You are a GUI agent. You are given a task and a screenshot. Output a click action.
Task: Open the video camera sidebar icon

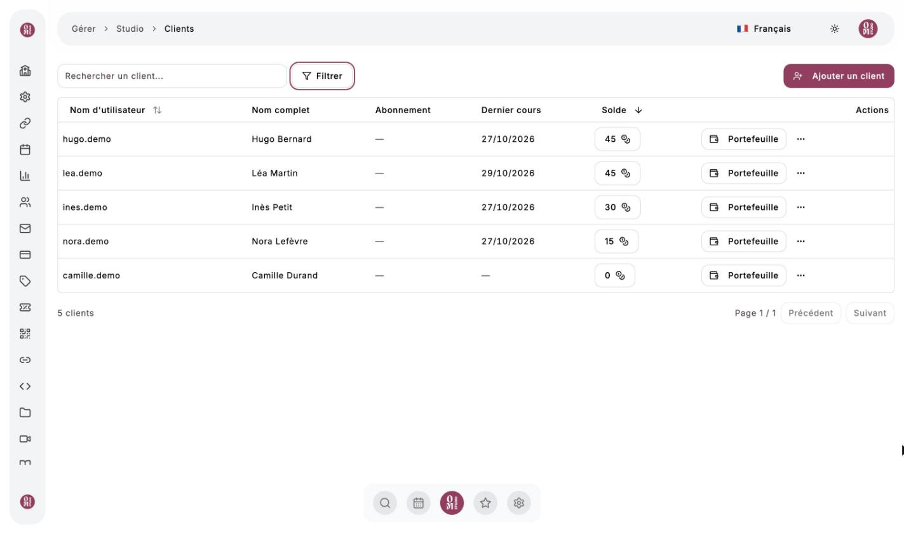(x=25, y=439)
